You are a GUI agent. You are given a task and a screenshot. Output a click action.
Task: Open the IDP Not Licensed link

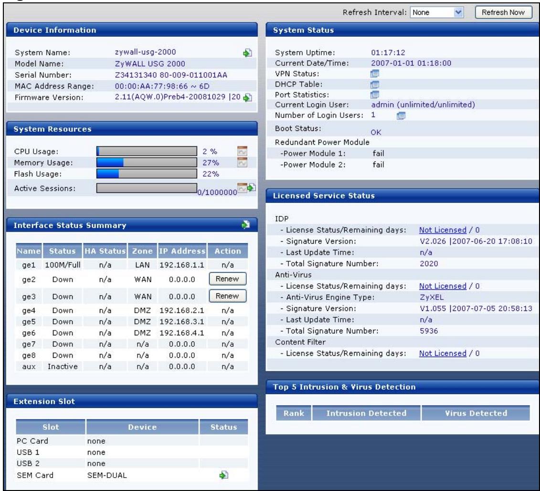tap(443, 230)
